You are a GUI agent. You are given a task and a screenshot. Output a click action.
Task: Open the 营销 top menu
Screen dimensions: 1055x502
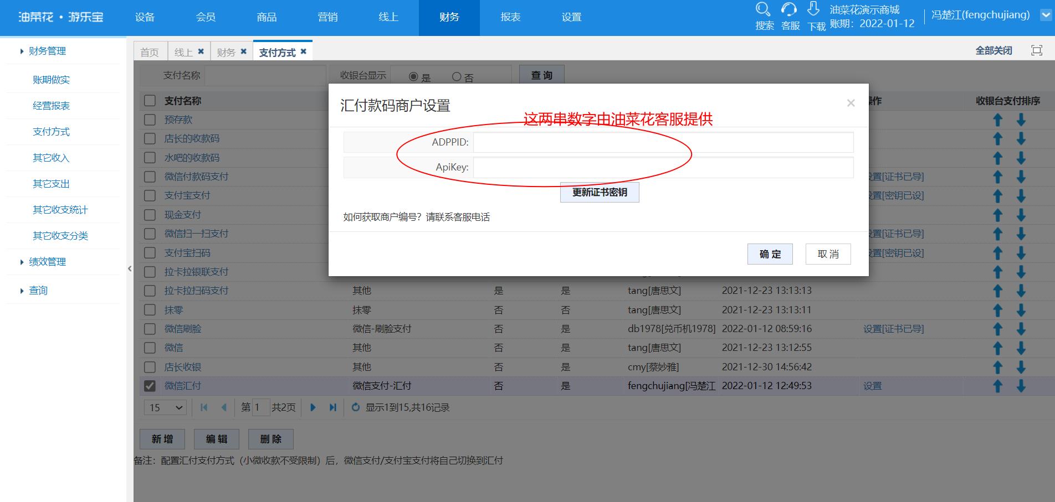pyautogui.click(x=327, y=17)
